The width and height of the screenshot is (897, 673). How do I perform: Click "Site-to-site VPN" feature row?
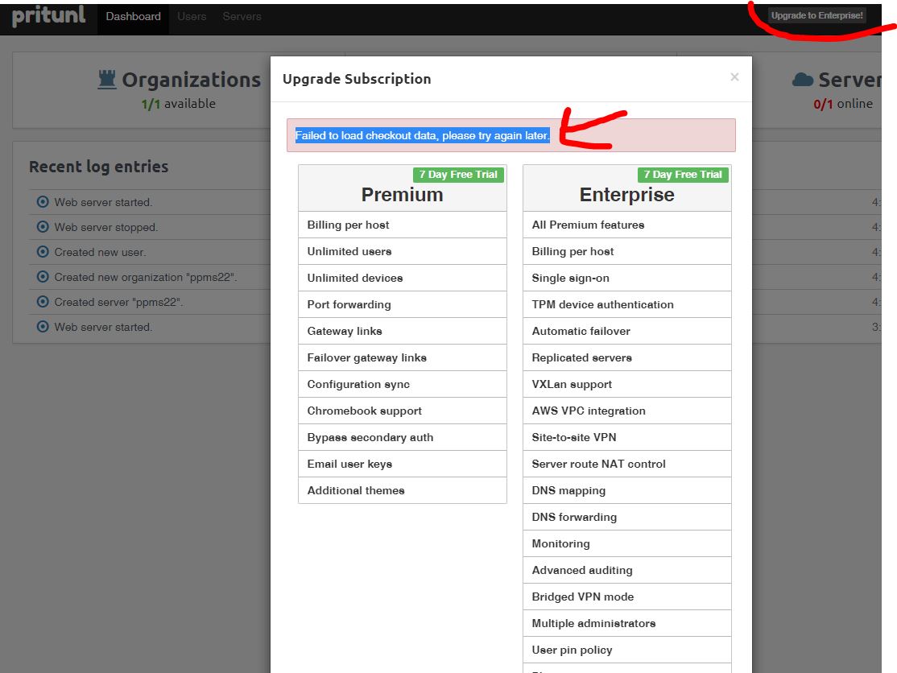[627, 437]
